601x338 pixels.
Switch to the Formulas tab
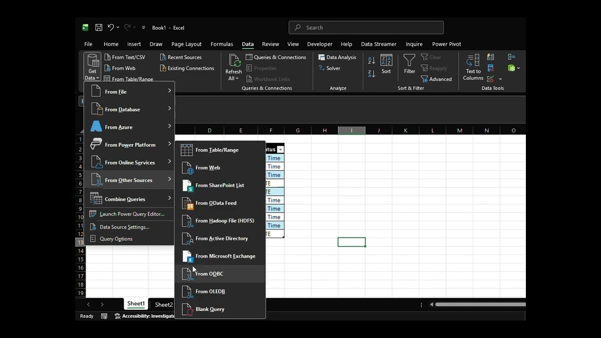(x=222, y=44)
